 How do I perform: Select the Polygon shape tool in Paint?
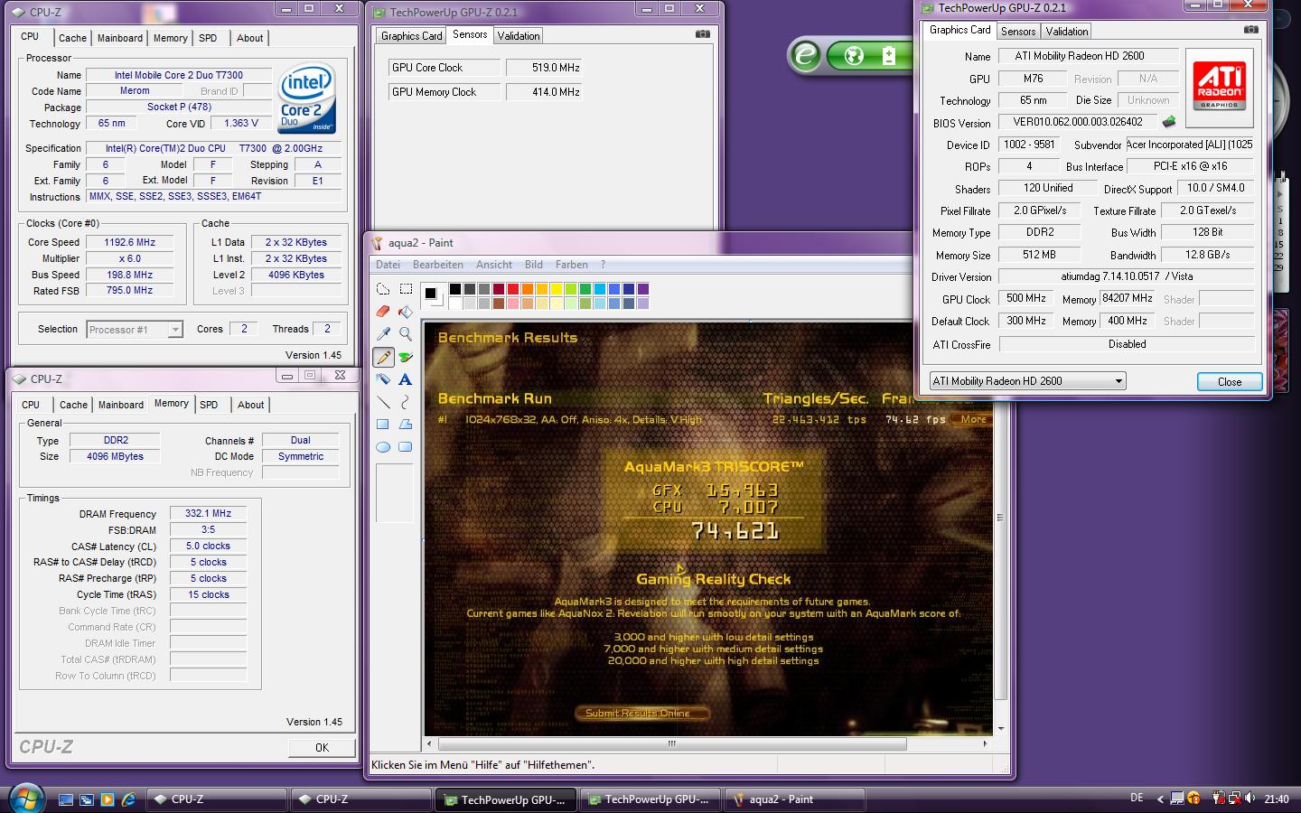[406, 425]
